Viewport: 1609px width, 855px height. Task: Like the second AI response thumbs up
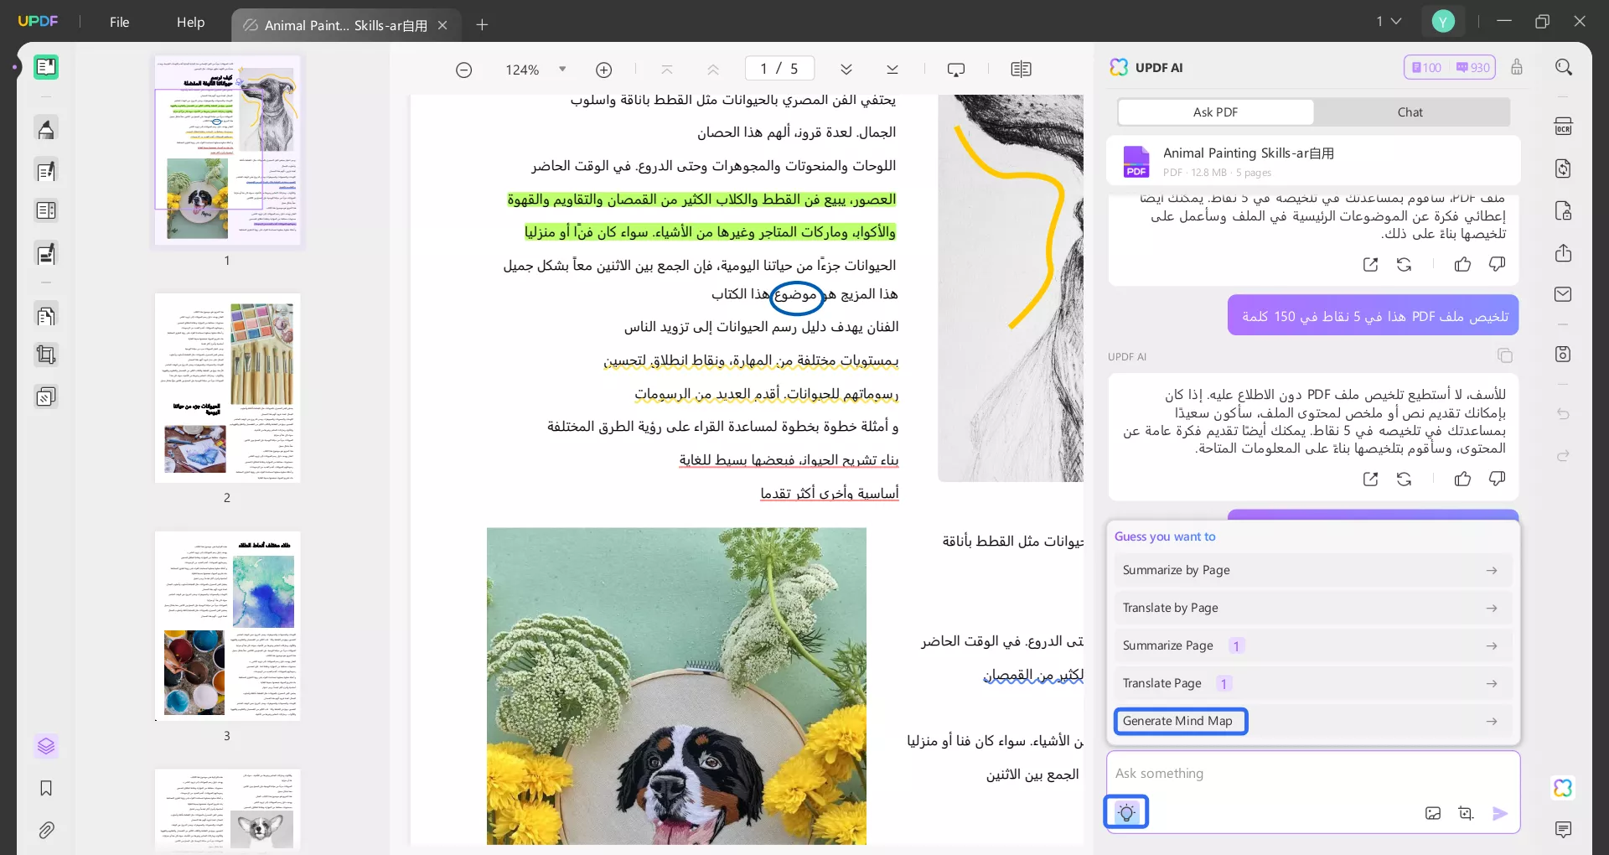1462,479
